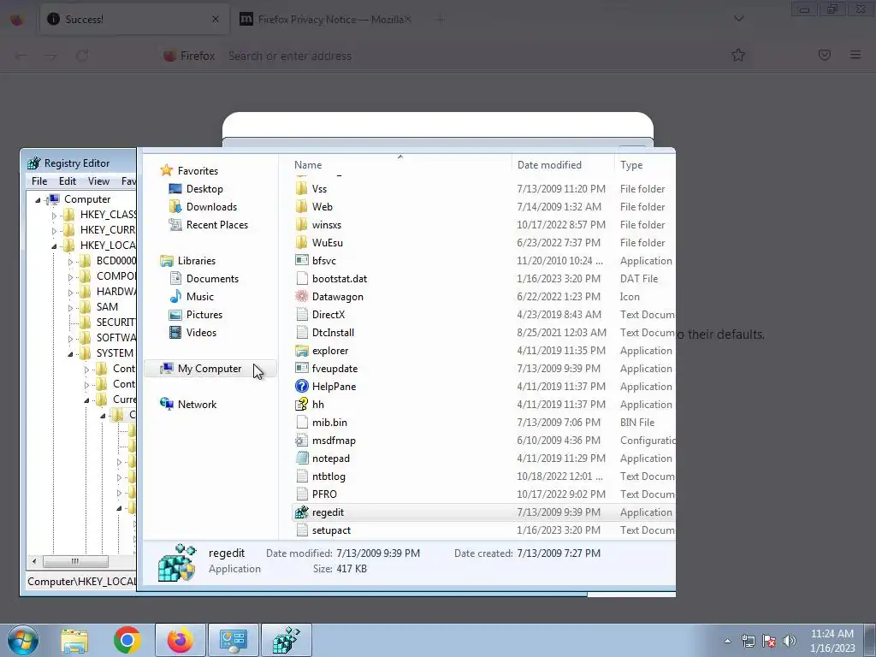The image size is (876, 657).
Task: Select the bootstat.dat file icon
Action: click(x=302, y=278)
